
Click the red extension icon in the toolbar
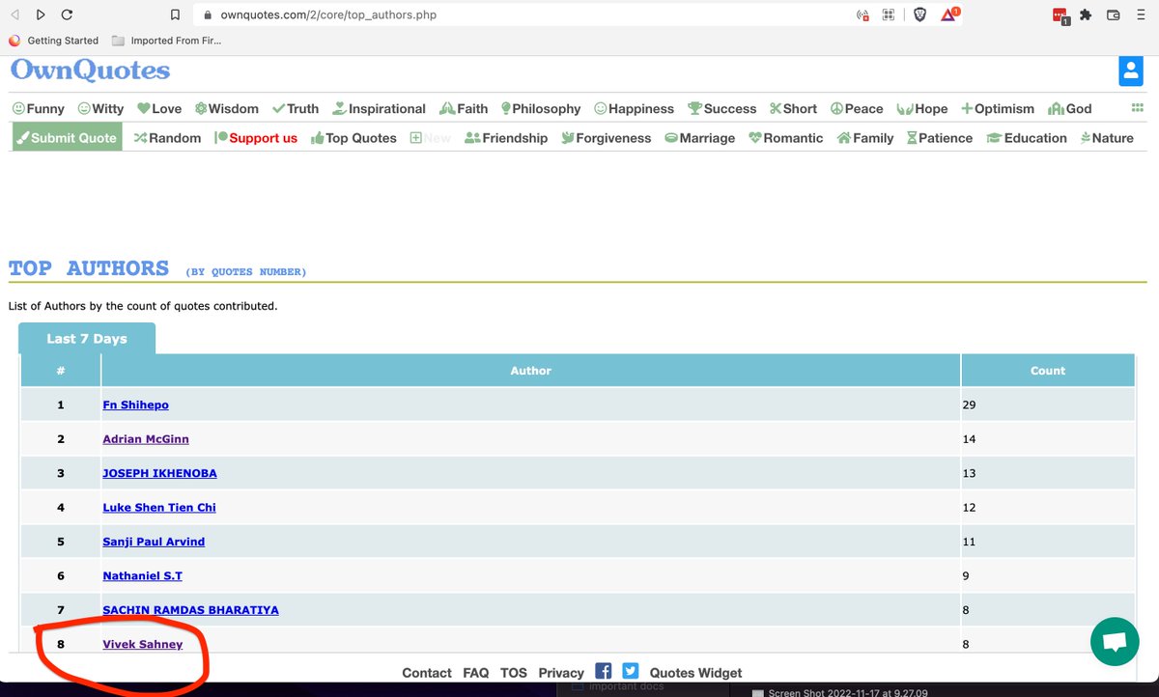pyautogui.click(x=1061, y=15)
